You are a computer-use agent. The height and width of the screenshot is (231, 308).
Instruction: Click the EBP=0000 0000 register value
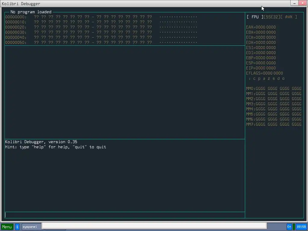point(261,58)
